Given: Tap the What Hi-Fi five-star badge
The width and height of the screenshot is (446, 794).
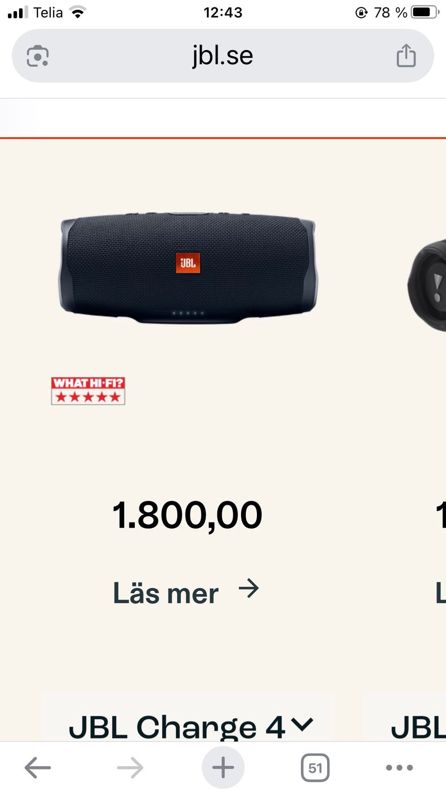Looking at the screenshot, I should point(88,391).
